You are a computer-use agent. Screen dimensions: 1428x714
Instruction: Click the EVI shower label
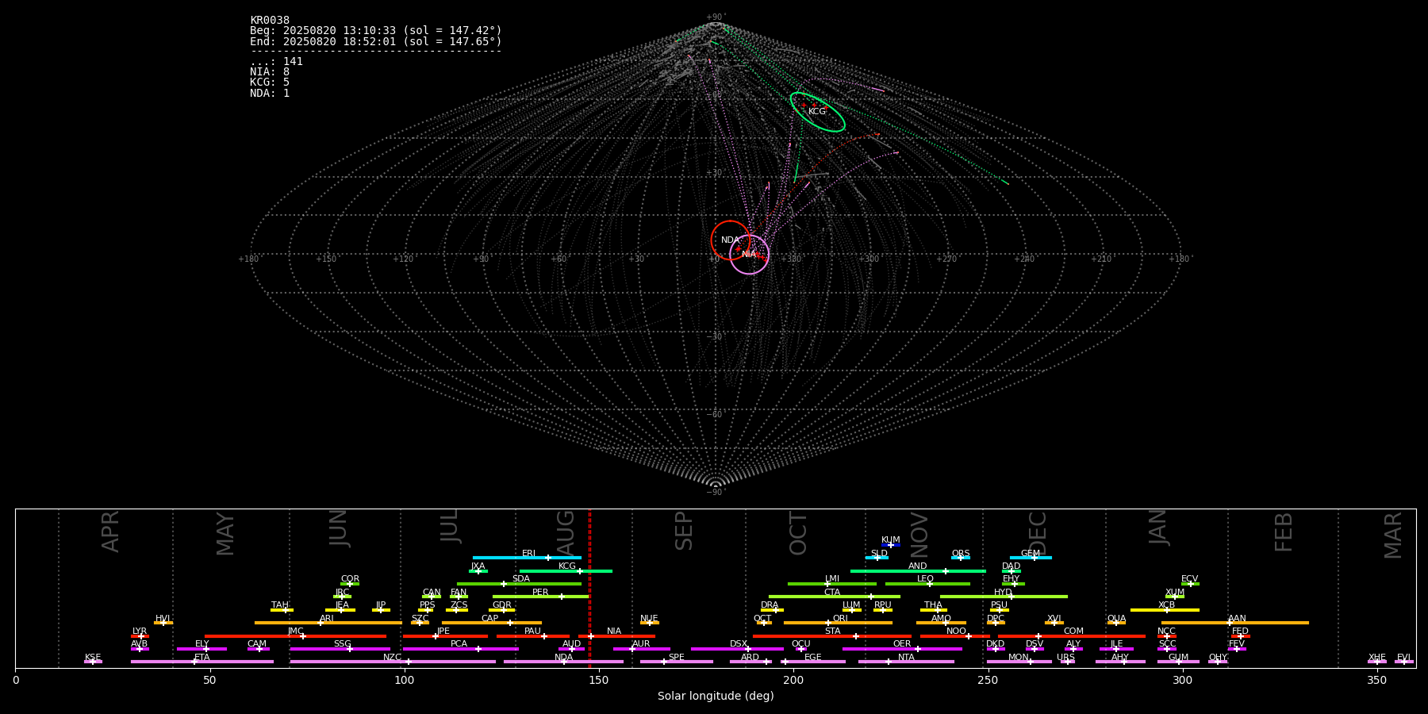tap(1403, 658)
